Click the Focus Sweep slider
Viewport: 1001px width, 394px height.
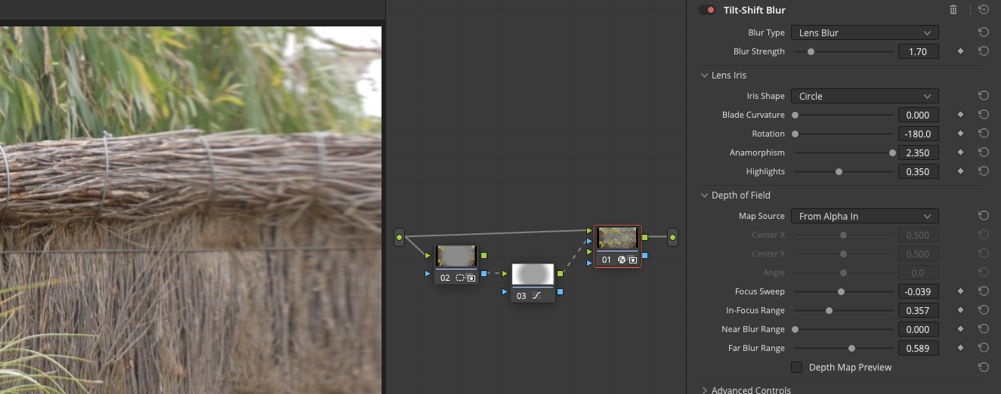click(x=843, y=292)
